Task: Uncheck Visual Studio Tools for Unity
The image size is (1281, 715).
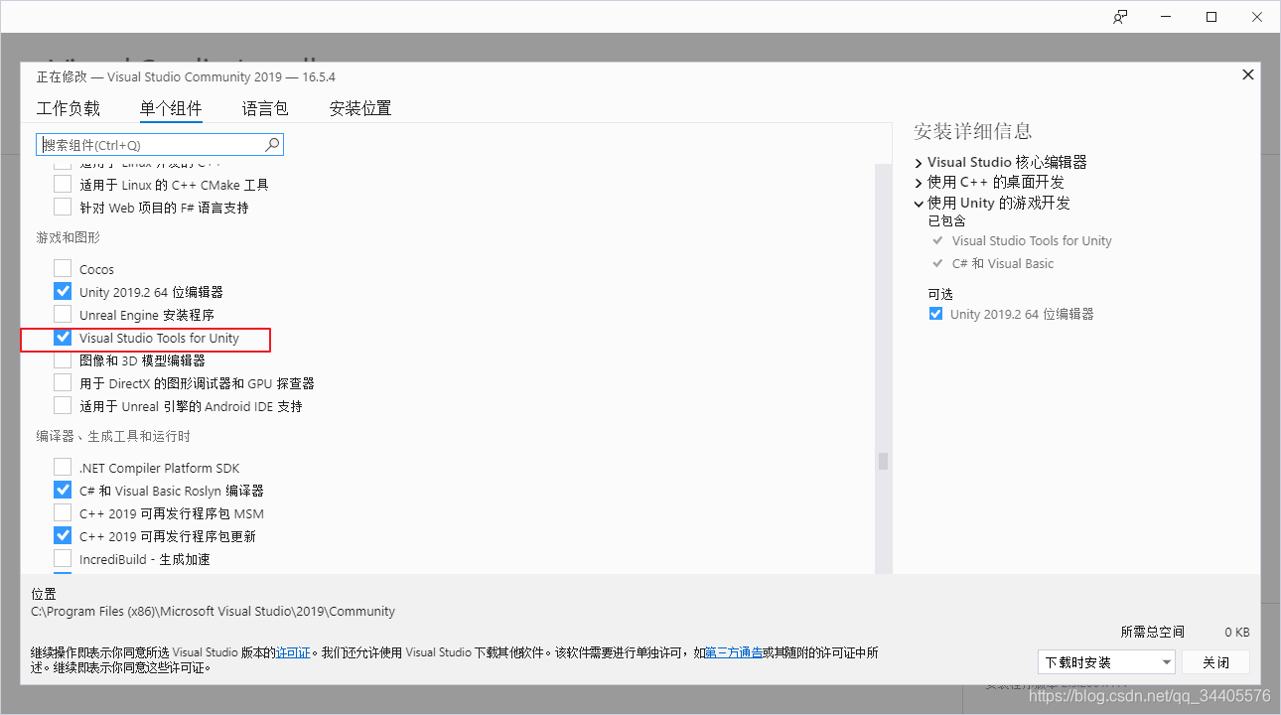Action: click(63, 338)
